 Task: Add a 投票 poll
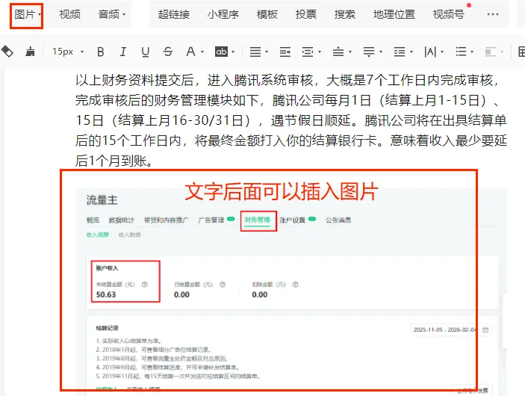click(x=305, y=14)
